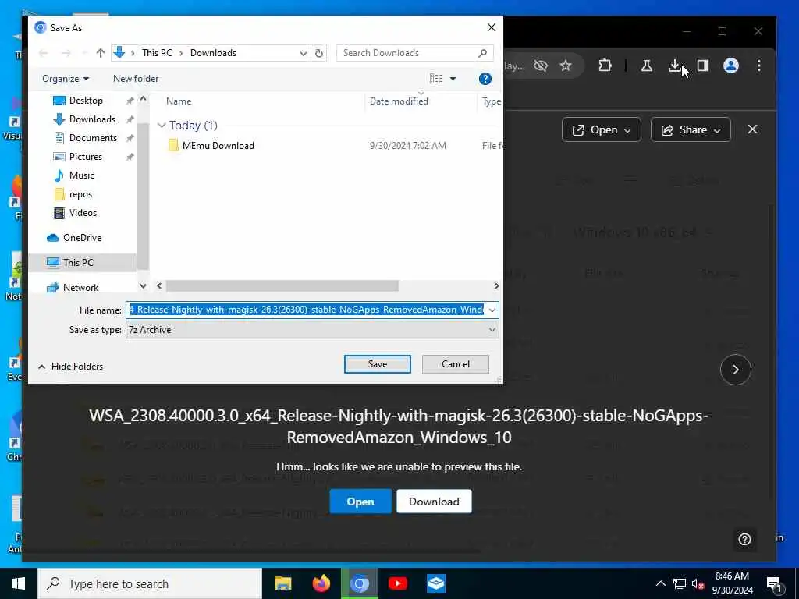Image resolution: width=799 pixels, height=599 pixels.
Task: Click the File name text field
Action: tap(306, 310)
